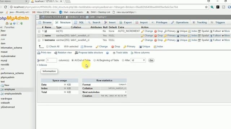This screenshot has height=129, width=231.
Task: Click the Track table link
Action: click(120, 53)
